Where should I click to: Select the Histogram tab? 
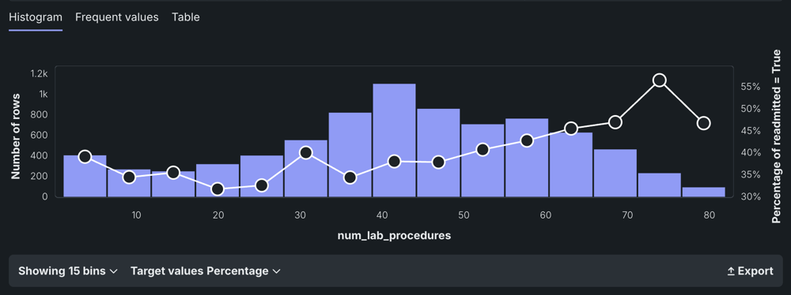coord(36,17)
